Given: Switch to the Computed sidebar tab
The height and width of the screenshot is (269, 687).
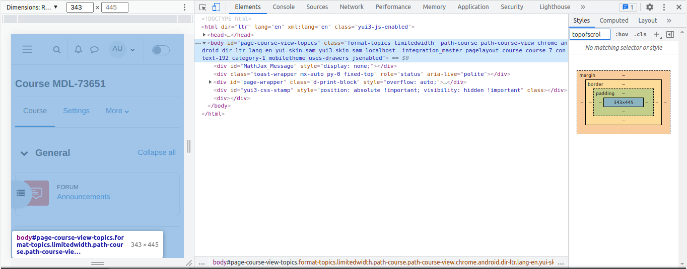Looking at the screenshot, I should coord(613,21).
